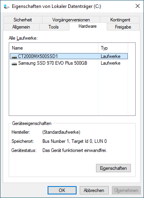Viewport: 144px width, 198px height.
Task: Sort drives by the Typ column header
Action: point(113,48)
